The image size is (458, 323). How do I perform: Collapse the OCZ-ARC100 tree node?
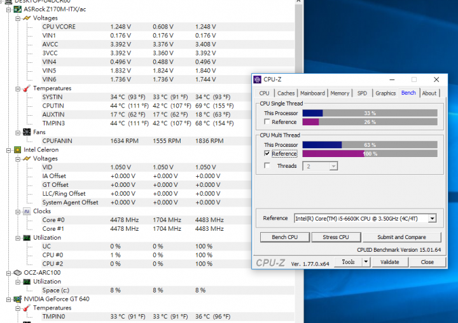(8, 273)
